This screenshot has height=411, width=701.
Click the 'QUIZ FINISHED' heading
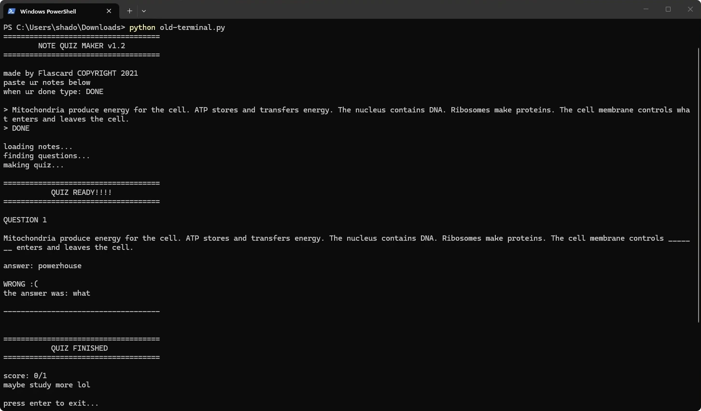[80, 348]
